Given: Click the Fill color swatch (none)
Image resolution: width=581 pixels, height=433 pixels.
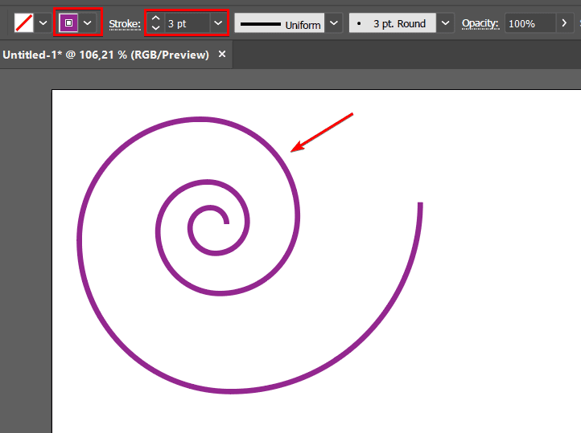Looking at the screenshot, I should 24,23.
